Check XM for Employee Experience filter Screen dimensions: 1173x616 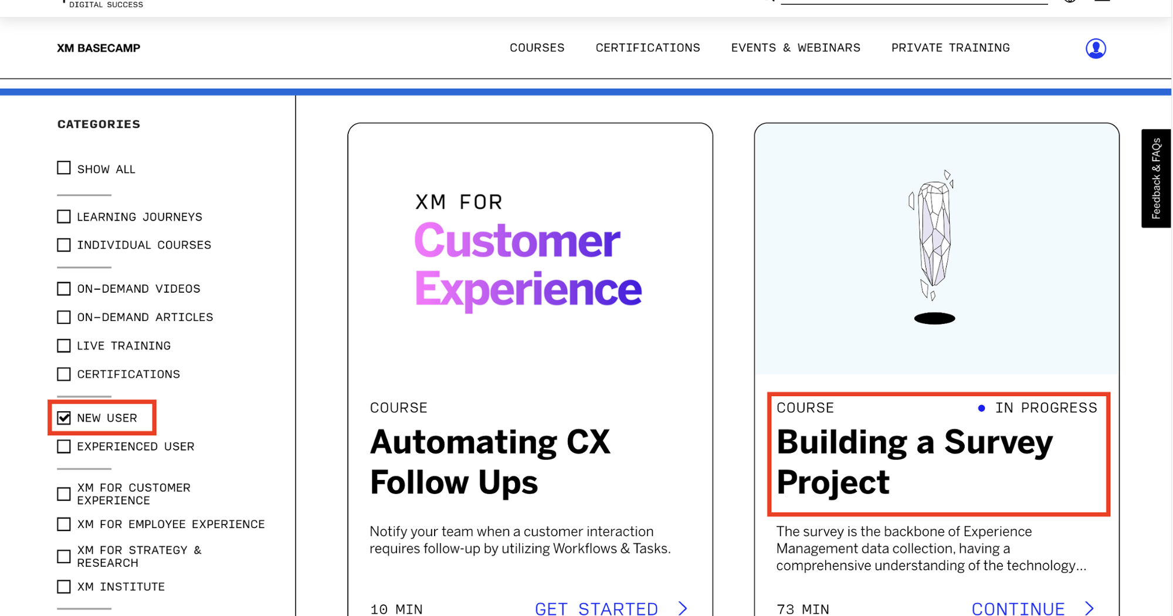tap(64, 524)
